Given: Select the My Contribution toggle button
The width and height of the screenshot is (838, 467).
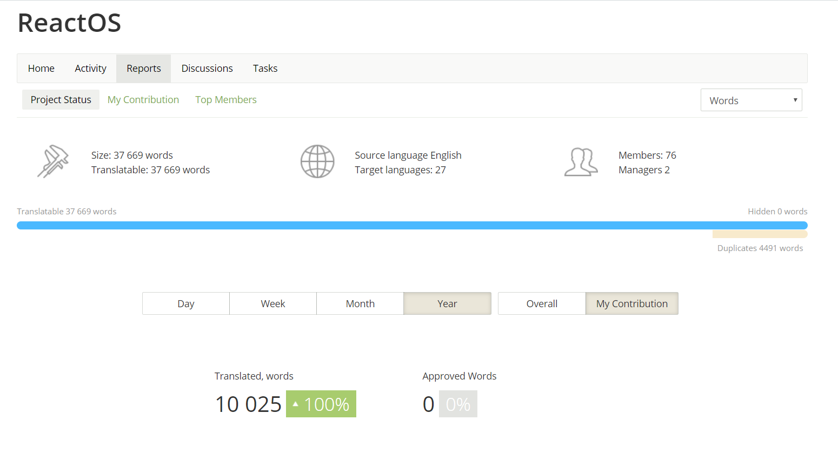Looking at the screenshot, I should (631, 303).
